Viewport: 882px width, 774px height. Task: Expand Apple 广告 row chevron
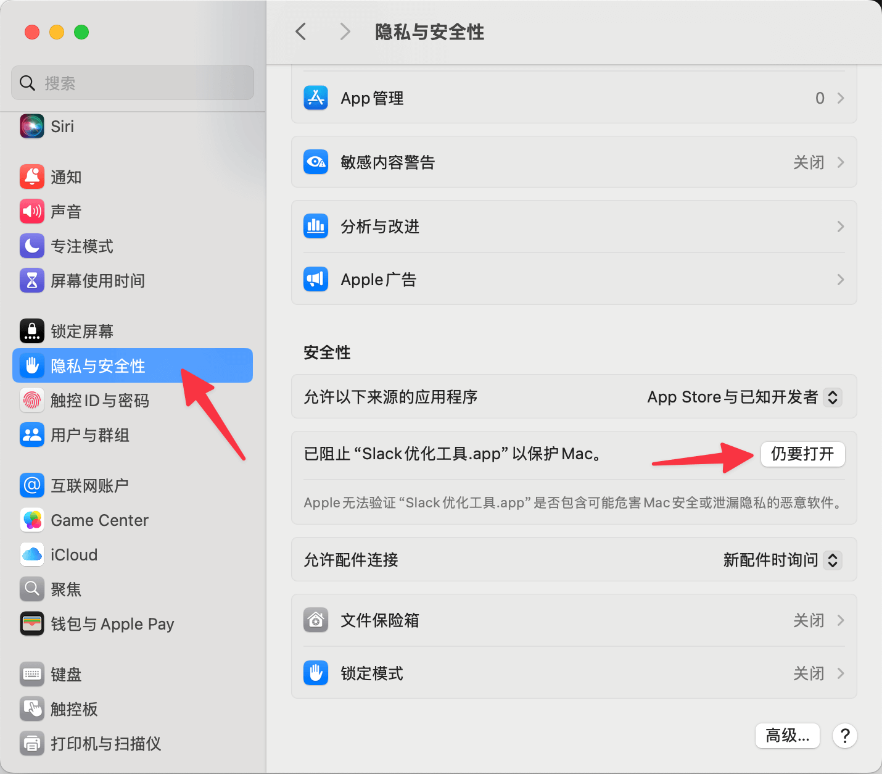tap(841, 280)
